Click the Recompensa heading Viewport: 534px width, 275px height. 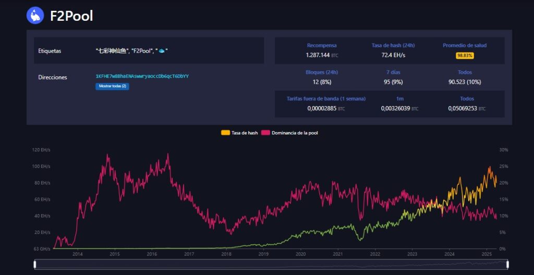(x=322, y=45)
